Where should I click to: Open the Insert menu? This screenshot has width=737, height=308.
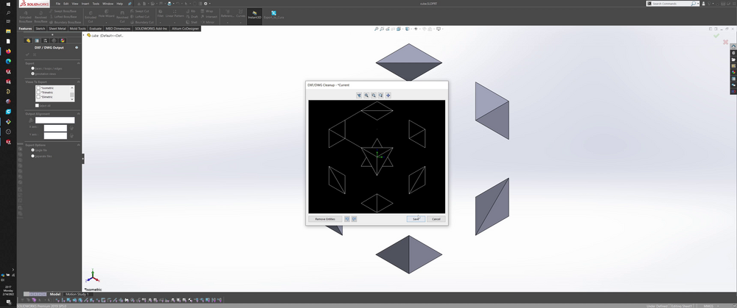(x=85, y=3)
